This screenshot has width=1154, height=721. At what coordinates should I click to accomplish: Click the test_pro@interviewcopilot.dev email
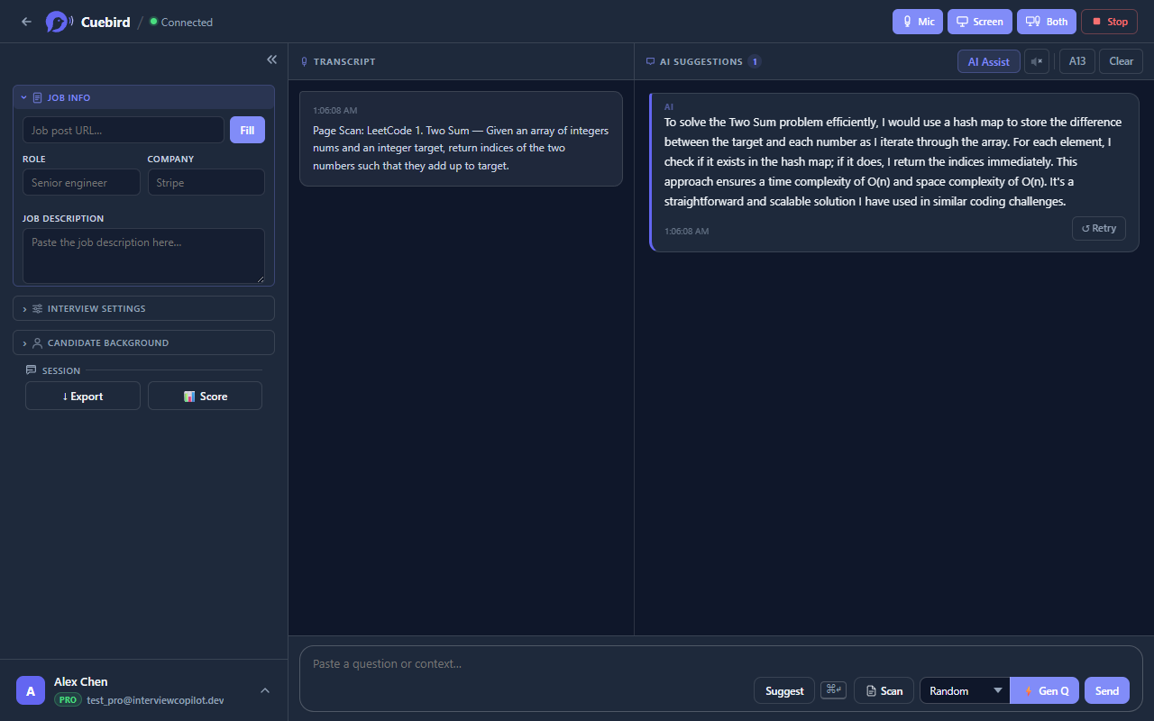pos(155,700)
